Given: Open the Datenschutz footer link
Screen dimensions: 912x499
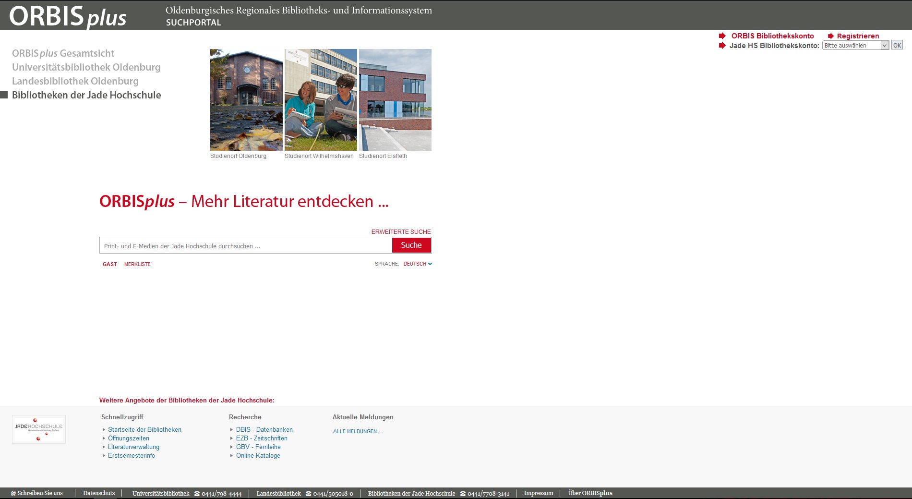Looking at the screenshot, I should [99, 493].
